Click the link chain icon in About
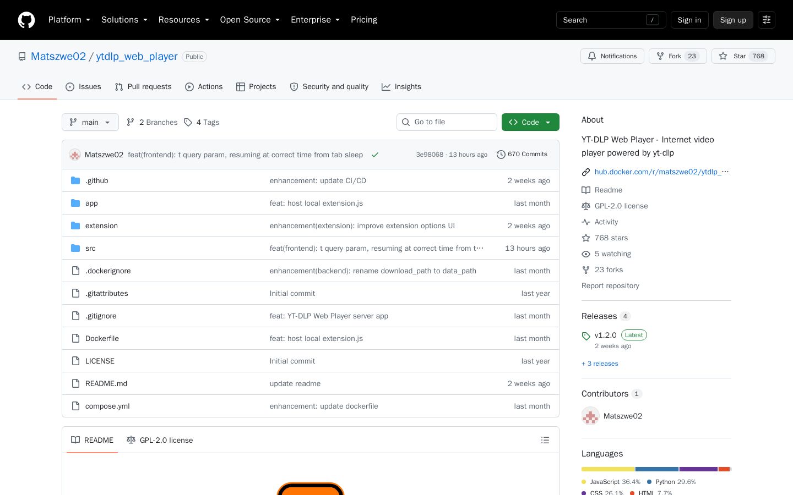Image resolution: width=793 pixels, height=495 pixels. click(586, 172)
